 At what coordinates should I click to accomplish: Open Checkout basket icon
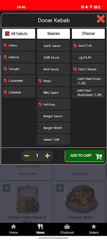[67, 226]
